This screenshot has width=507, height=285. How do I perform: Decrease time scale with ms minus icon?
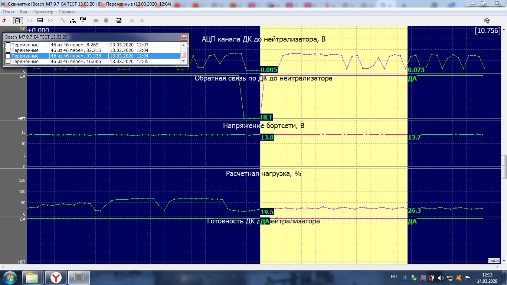[x=73, y=20]
